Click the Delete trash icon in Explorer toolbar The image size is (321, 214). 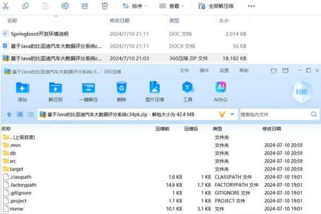tap(105, 6)
